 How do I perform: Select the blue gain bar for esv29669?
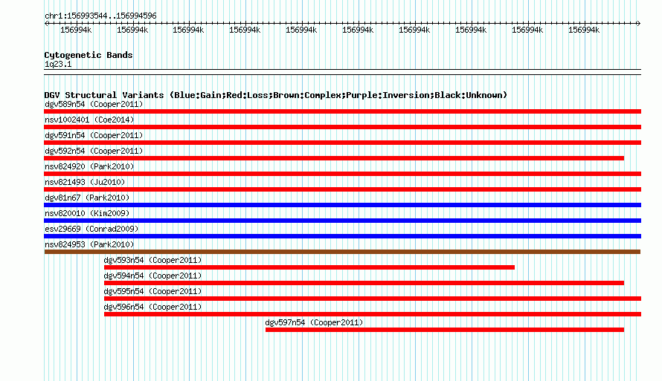click(x=342, y=236)
